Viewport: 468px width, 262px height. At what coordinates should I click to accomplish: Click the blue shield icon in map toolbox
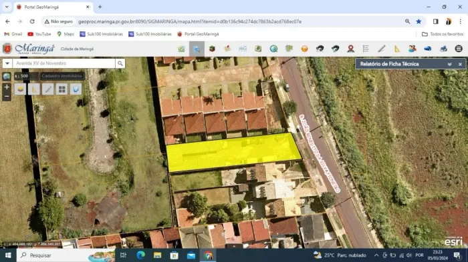point(76,89)
